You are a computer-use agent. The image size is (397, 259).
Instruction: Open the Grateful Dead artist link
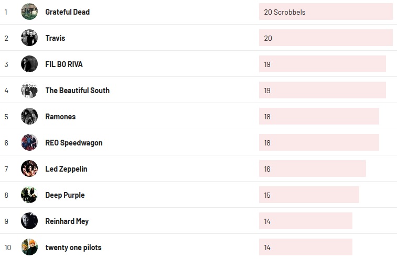click(x=67, y=12)
